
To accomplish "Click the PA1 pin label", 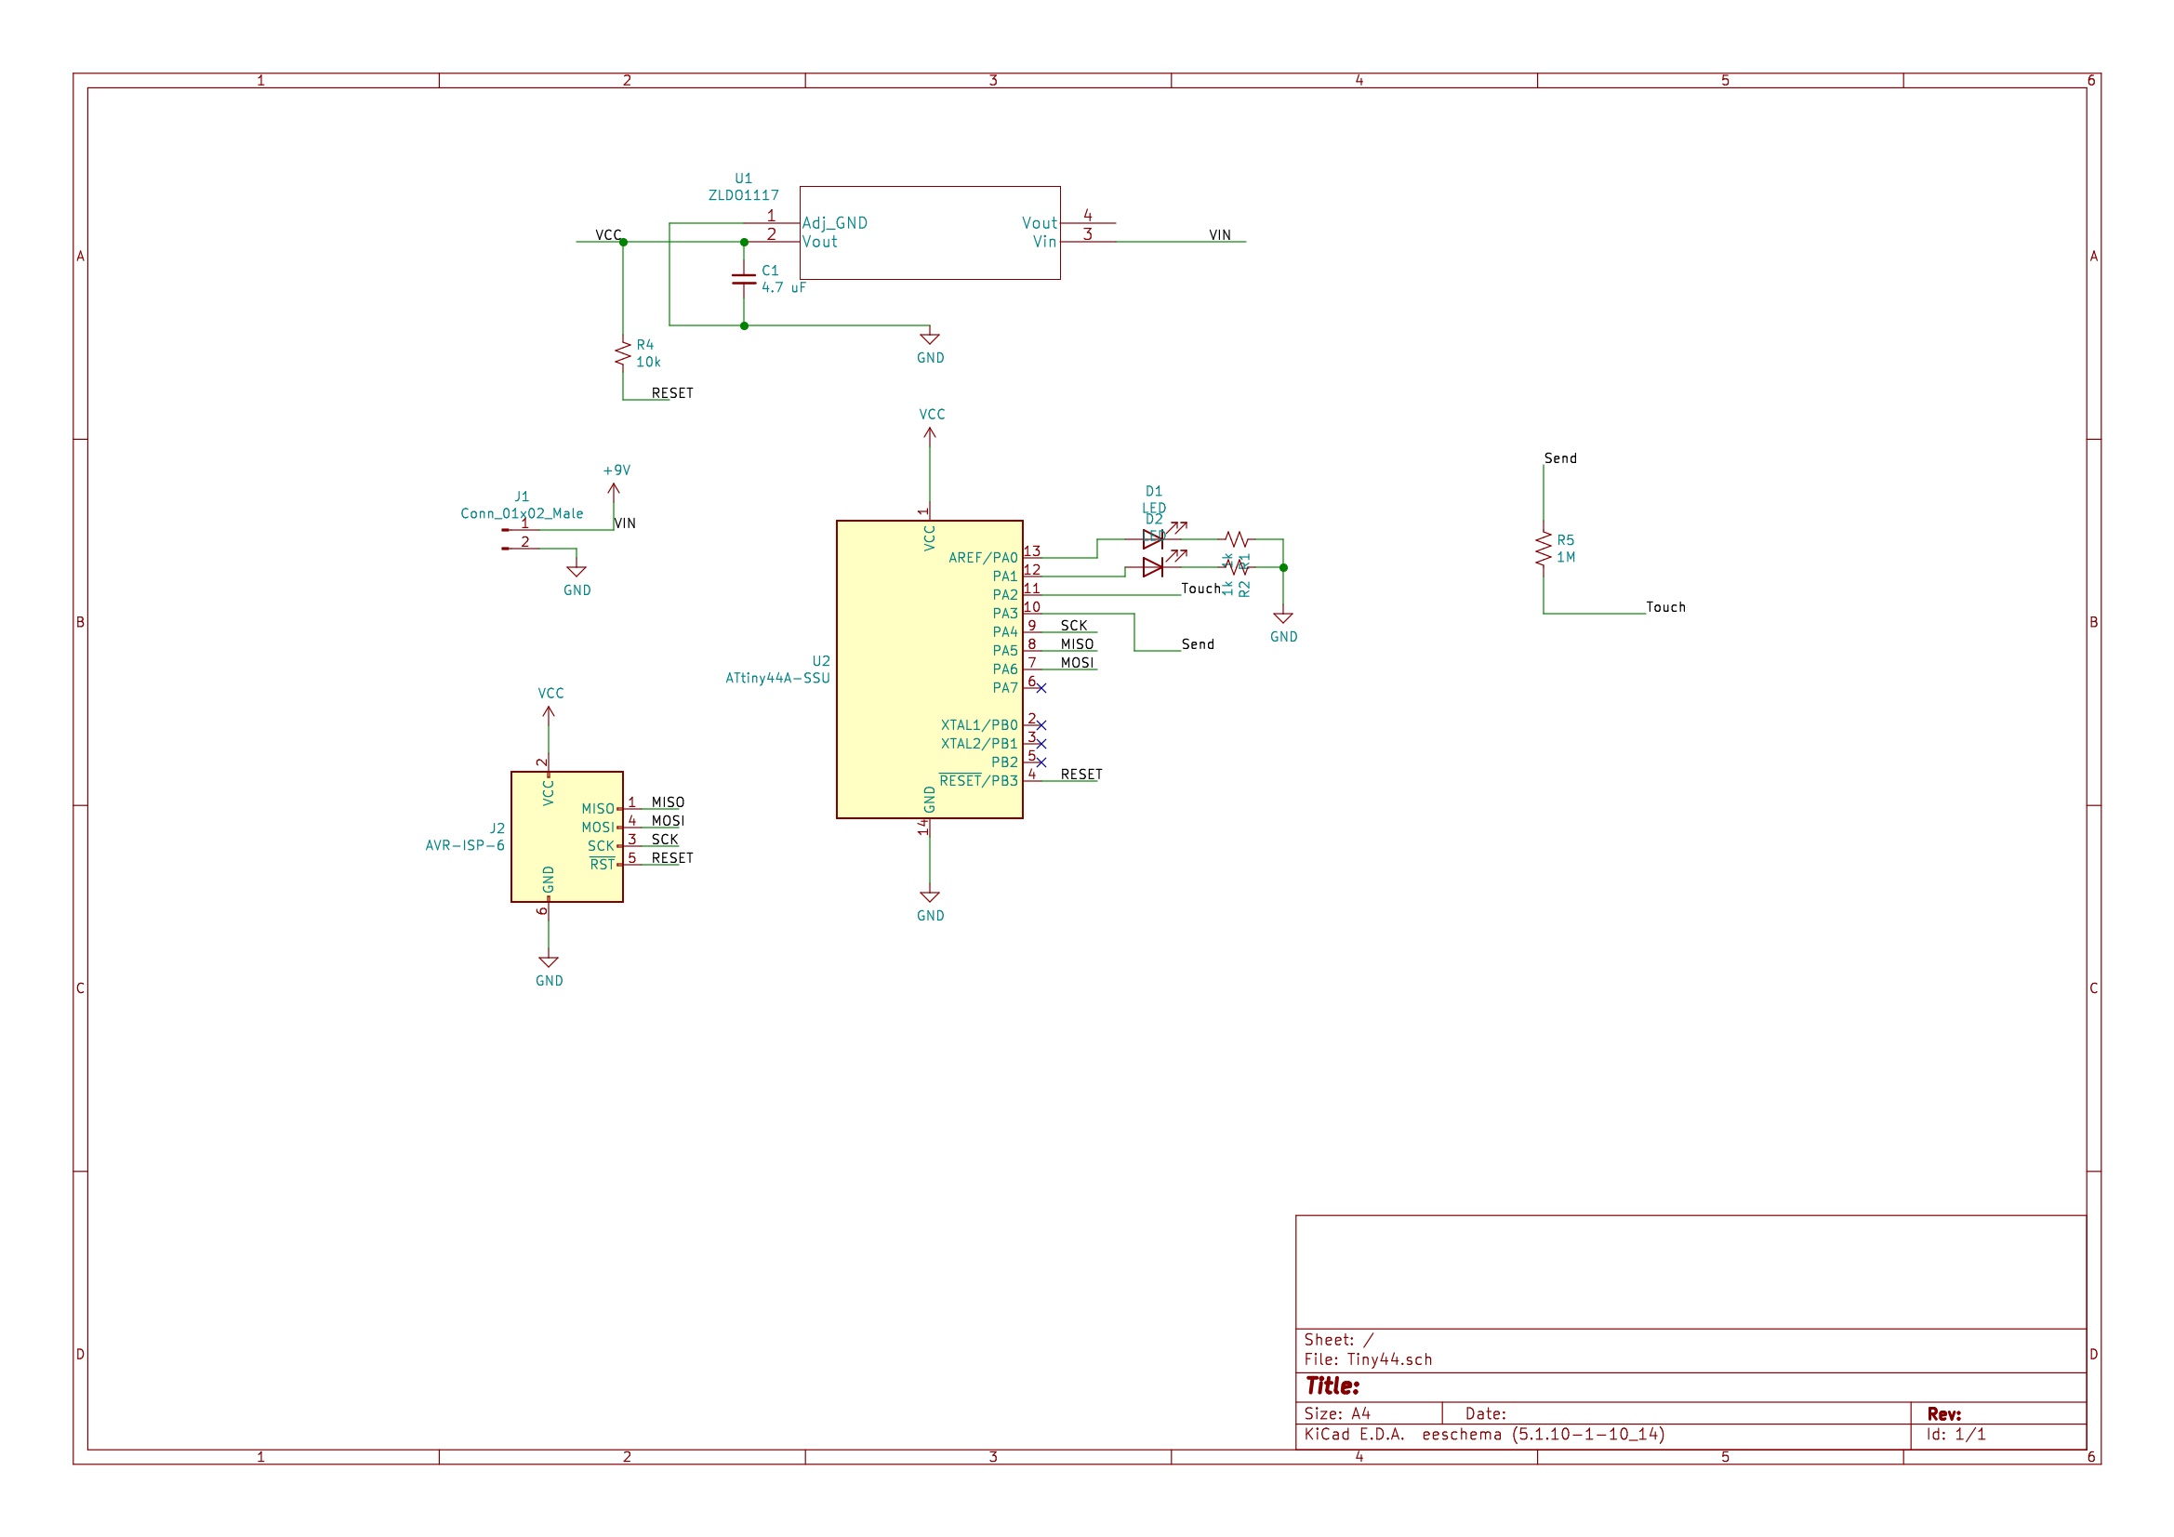I will click(x=1004, y=576).
